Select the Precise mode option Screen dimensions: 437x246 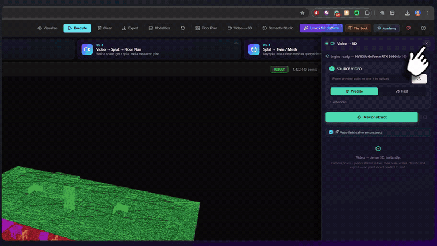354,91
